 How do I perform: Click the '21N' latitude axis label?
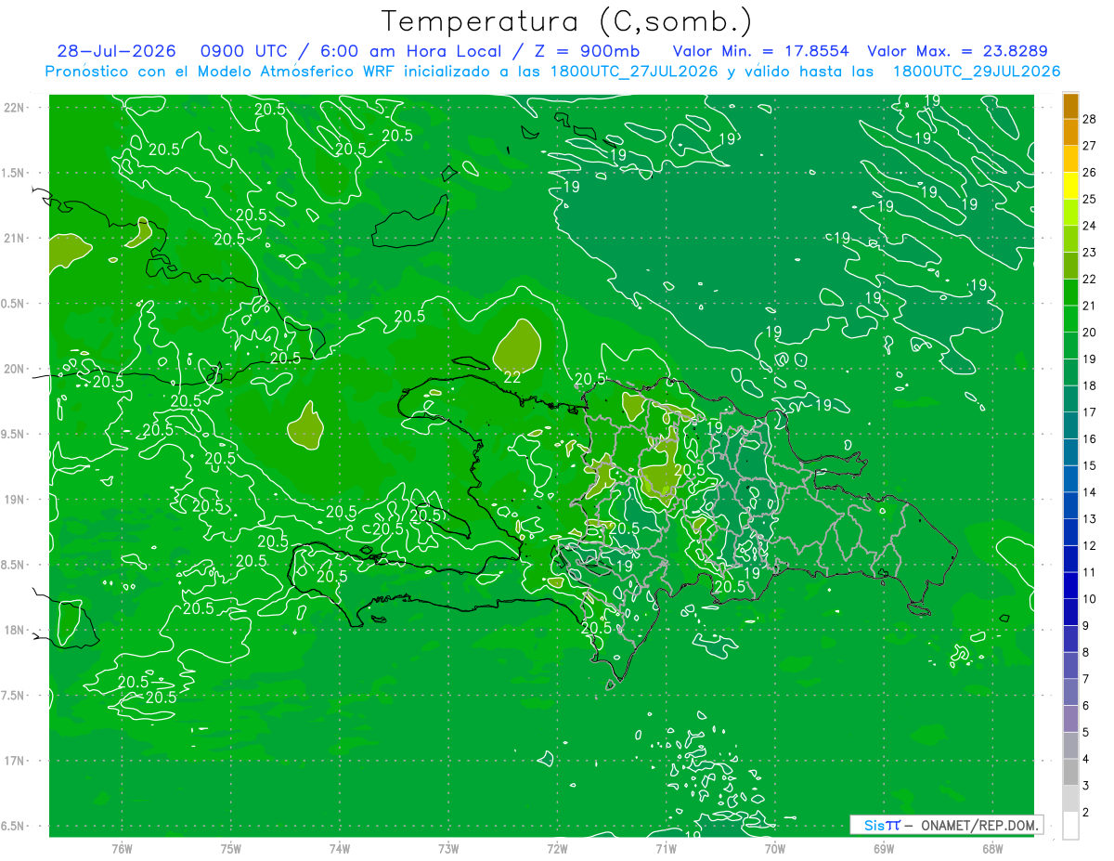click(13, 238)
